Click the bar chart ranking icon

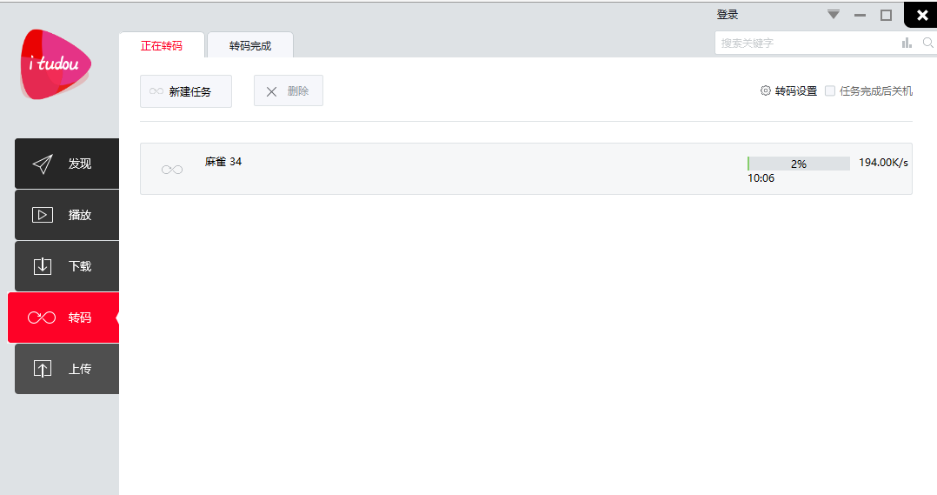(x=907, y=42)
